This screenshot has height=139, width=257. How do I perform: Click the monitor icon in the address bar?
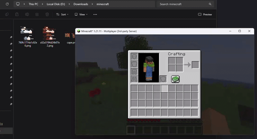(x=18, y=4)
